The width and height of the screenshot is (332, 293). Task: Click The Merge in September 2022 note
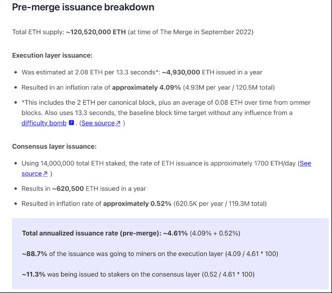190,32
